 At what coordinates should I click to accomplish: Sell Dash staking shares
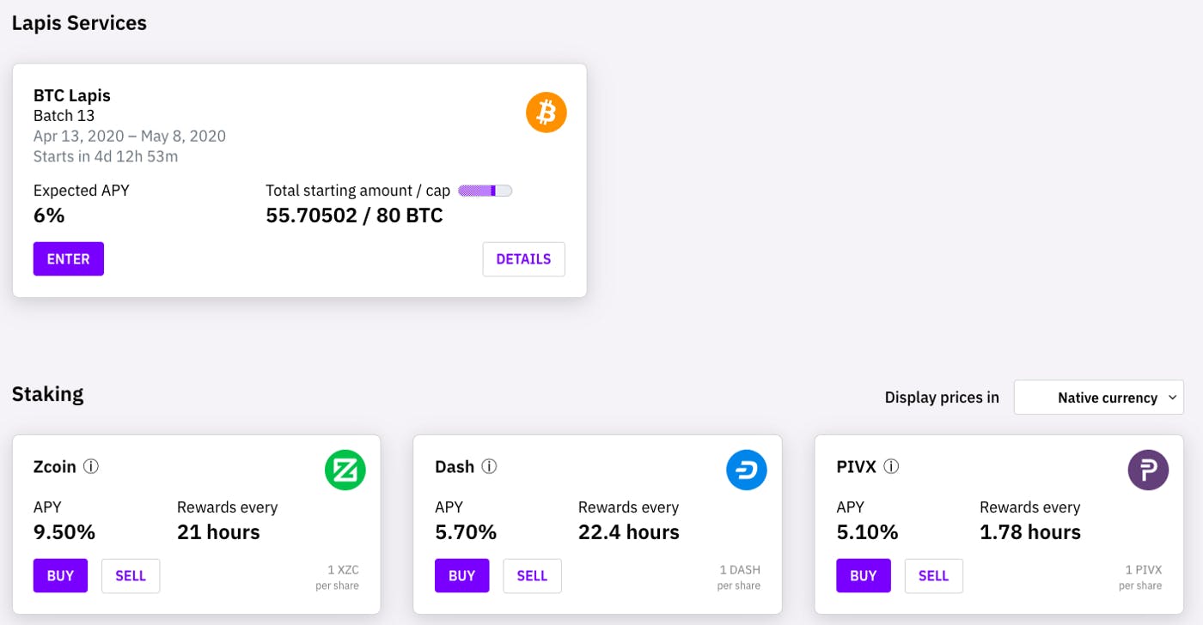532,576
